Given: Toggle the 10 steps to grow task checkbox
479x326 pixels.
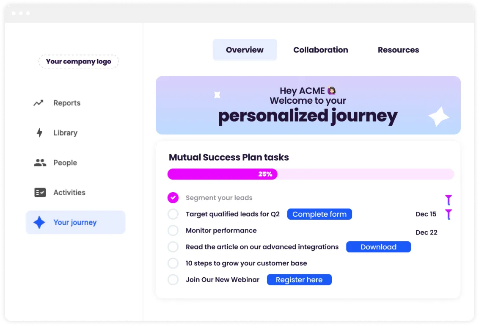Looking at the screenshot, I should click(x=173, y=263).
